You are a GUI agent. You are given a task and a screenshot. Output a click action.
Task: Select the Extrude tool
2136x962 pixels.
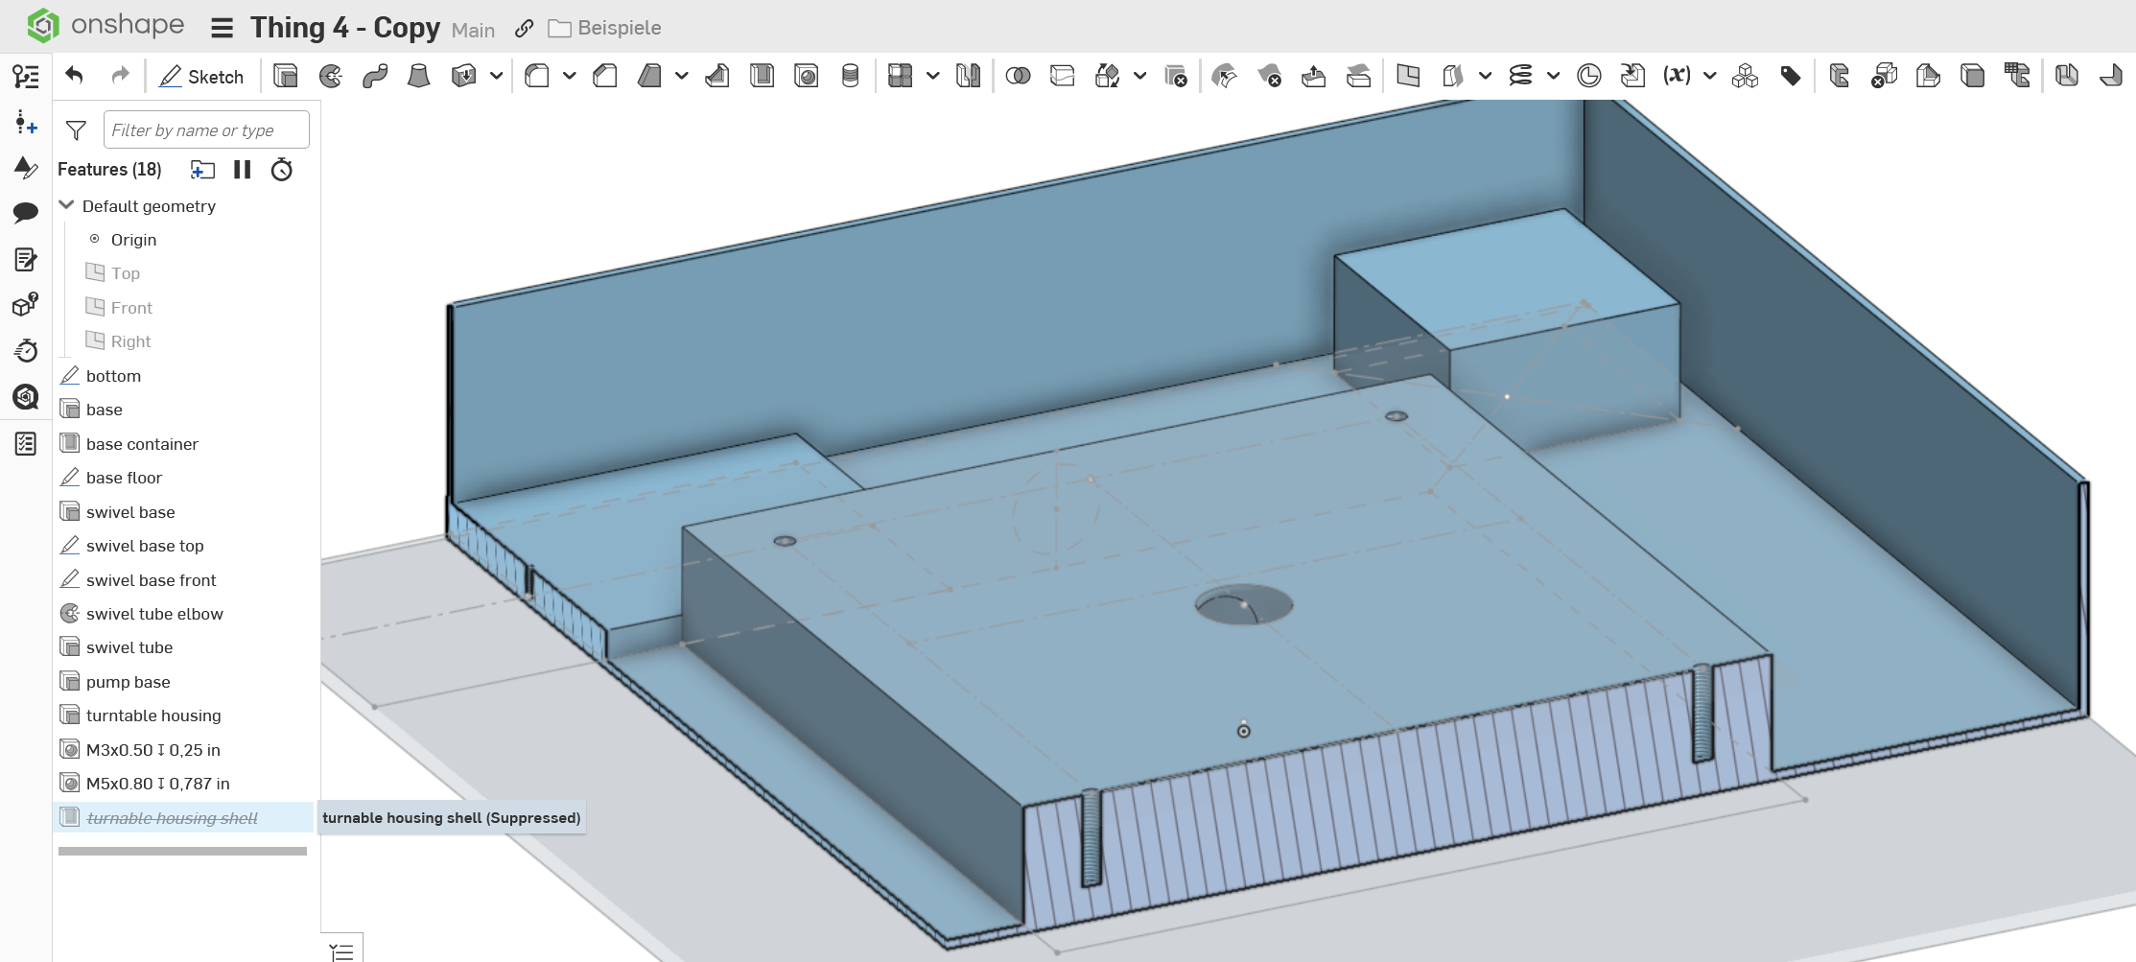(x=285, y=76)
